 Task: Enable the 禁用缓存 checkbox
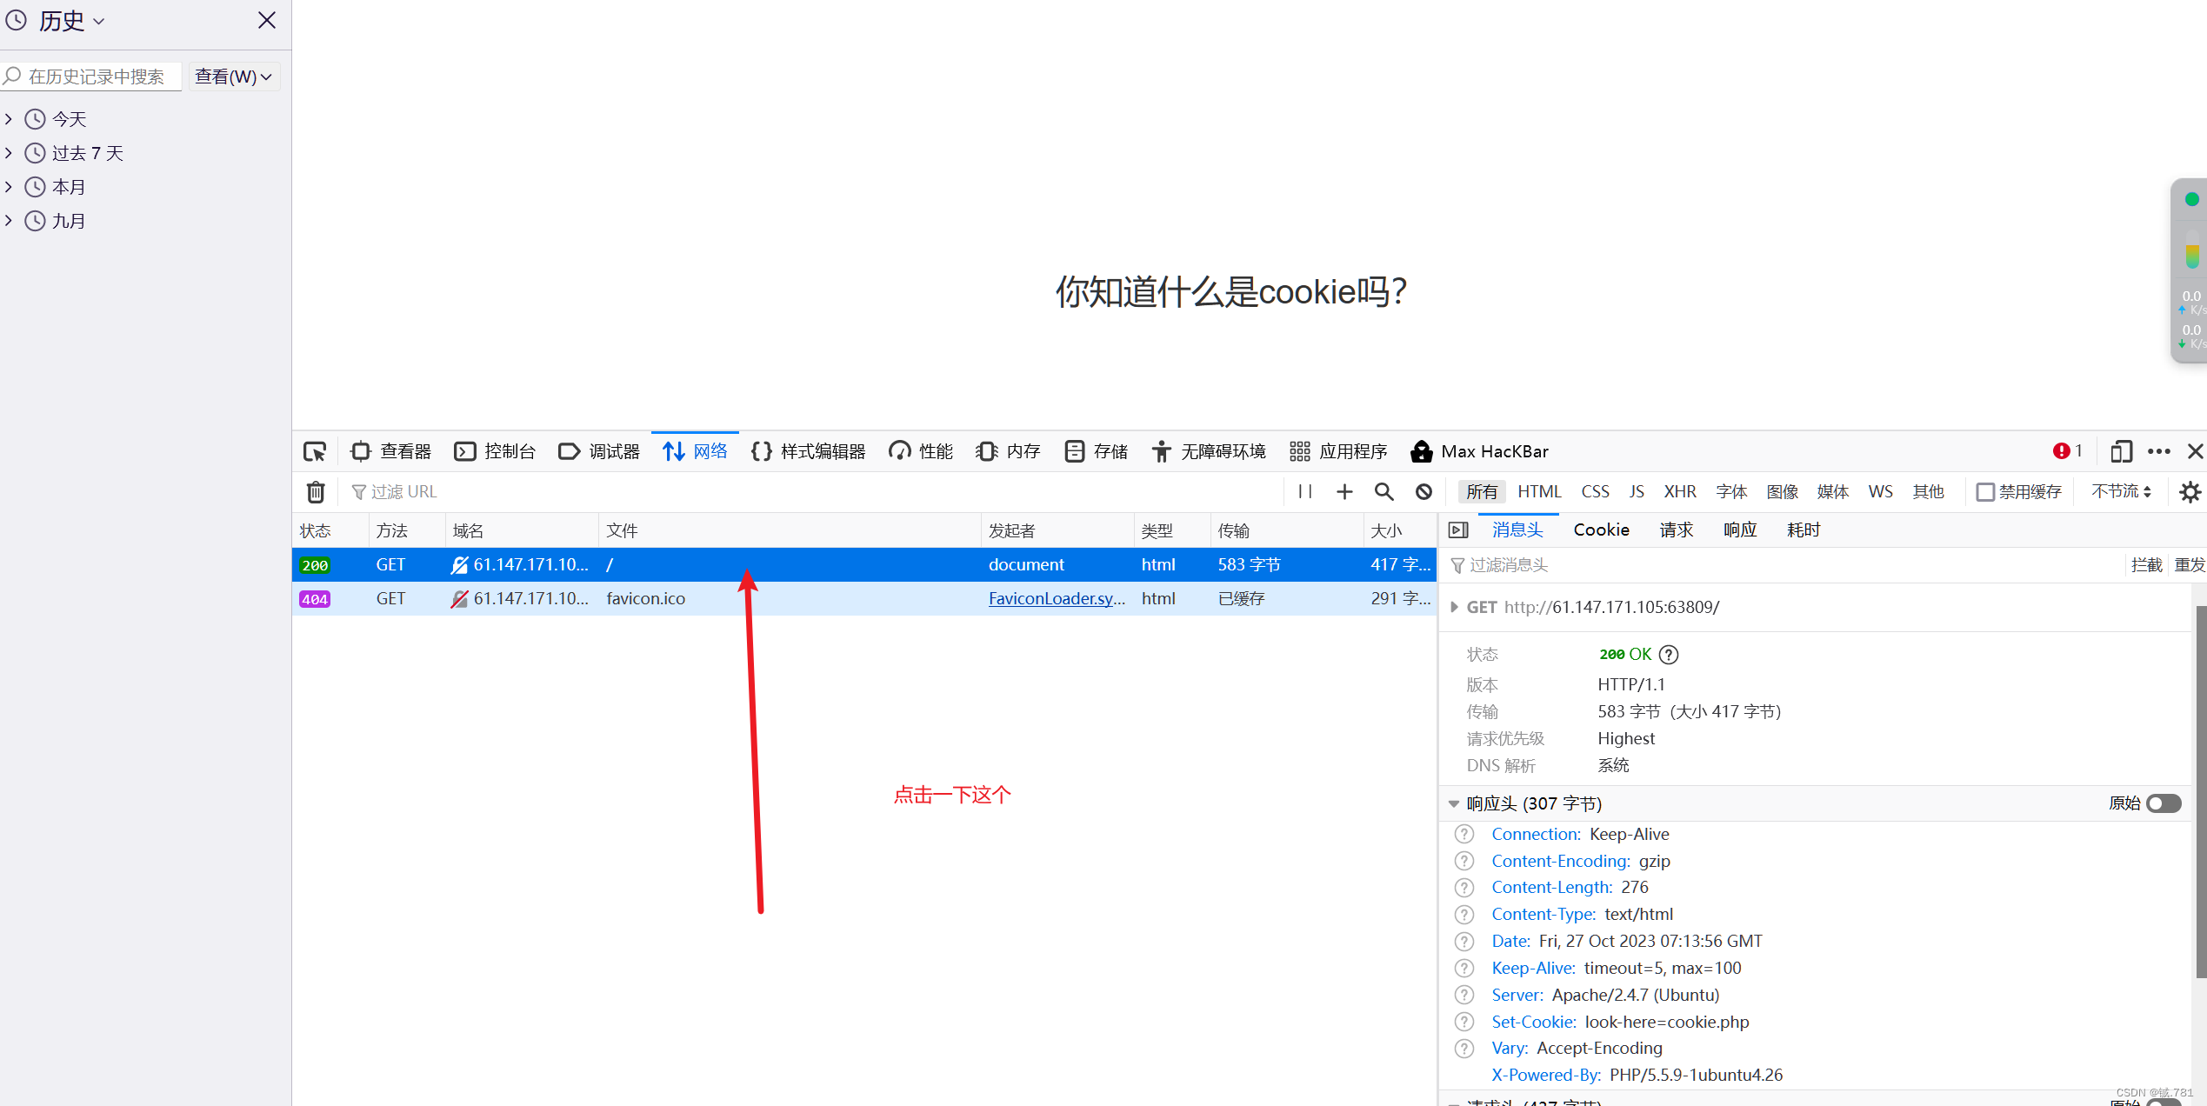tap(1985, 492)
